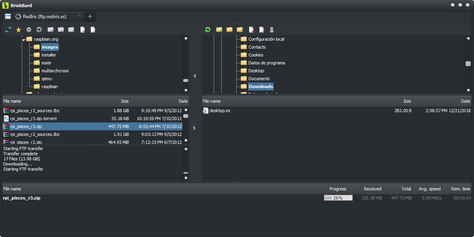Select the Downloads folder in local tree
474x237 pixels.
[261, 87]
